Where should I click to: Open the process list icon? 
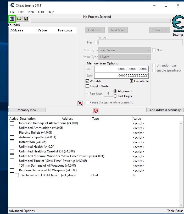(x=12, y=19)
